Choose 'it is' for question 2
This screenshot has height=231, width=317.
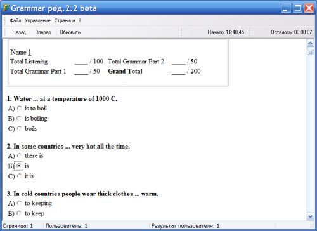coord(19,176)
